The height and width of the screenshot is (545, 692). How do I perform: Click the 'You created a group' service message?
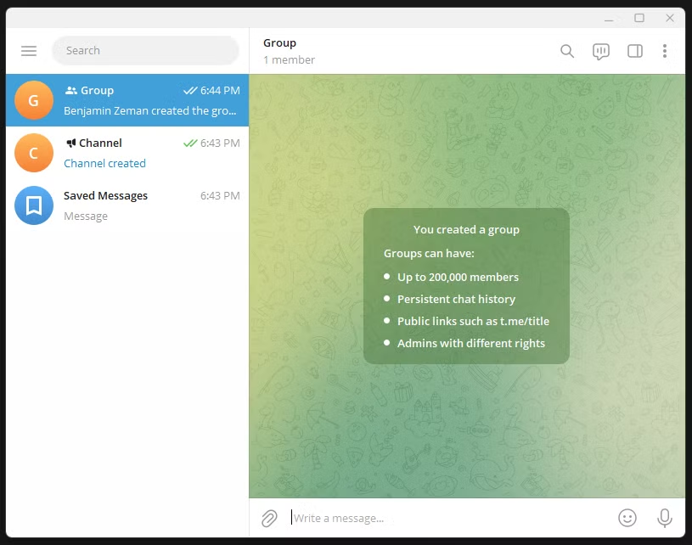(466, 229)
